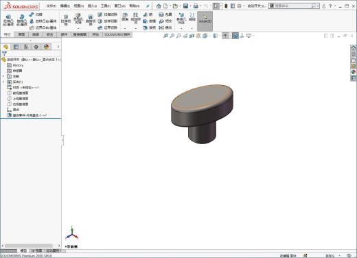Select the Sensors item in tree
Viewport: 357px width, 258px height.
(x=14, y=71)
